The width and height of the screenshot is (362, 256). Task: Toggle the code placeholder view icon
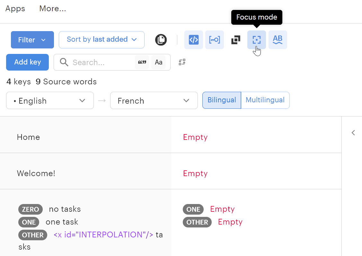[x=193, y=40]
